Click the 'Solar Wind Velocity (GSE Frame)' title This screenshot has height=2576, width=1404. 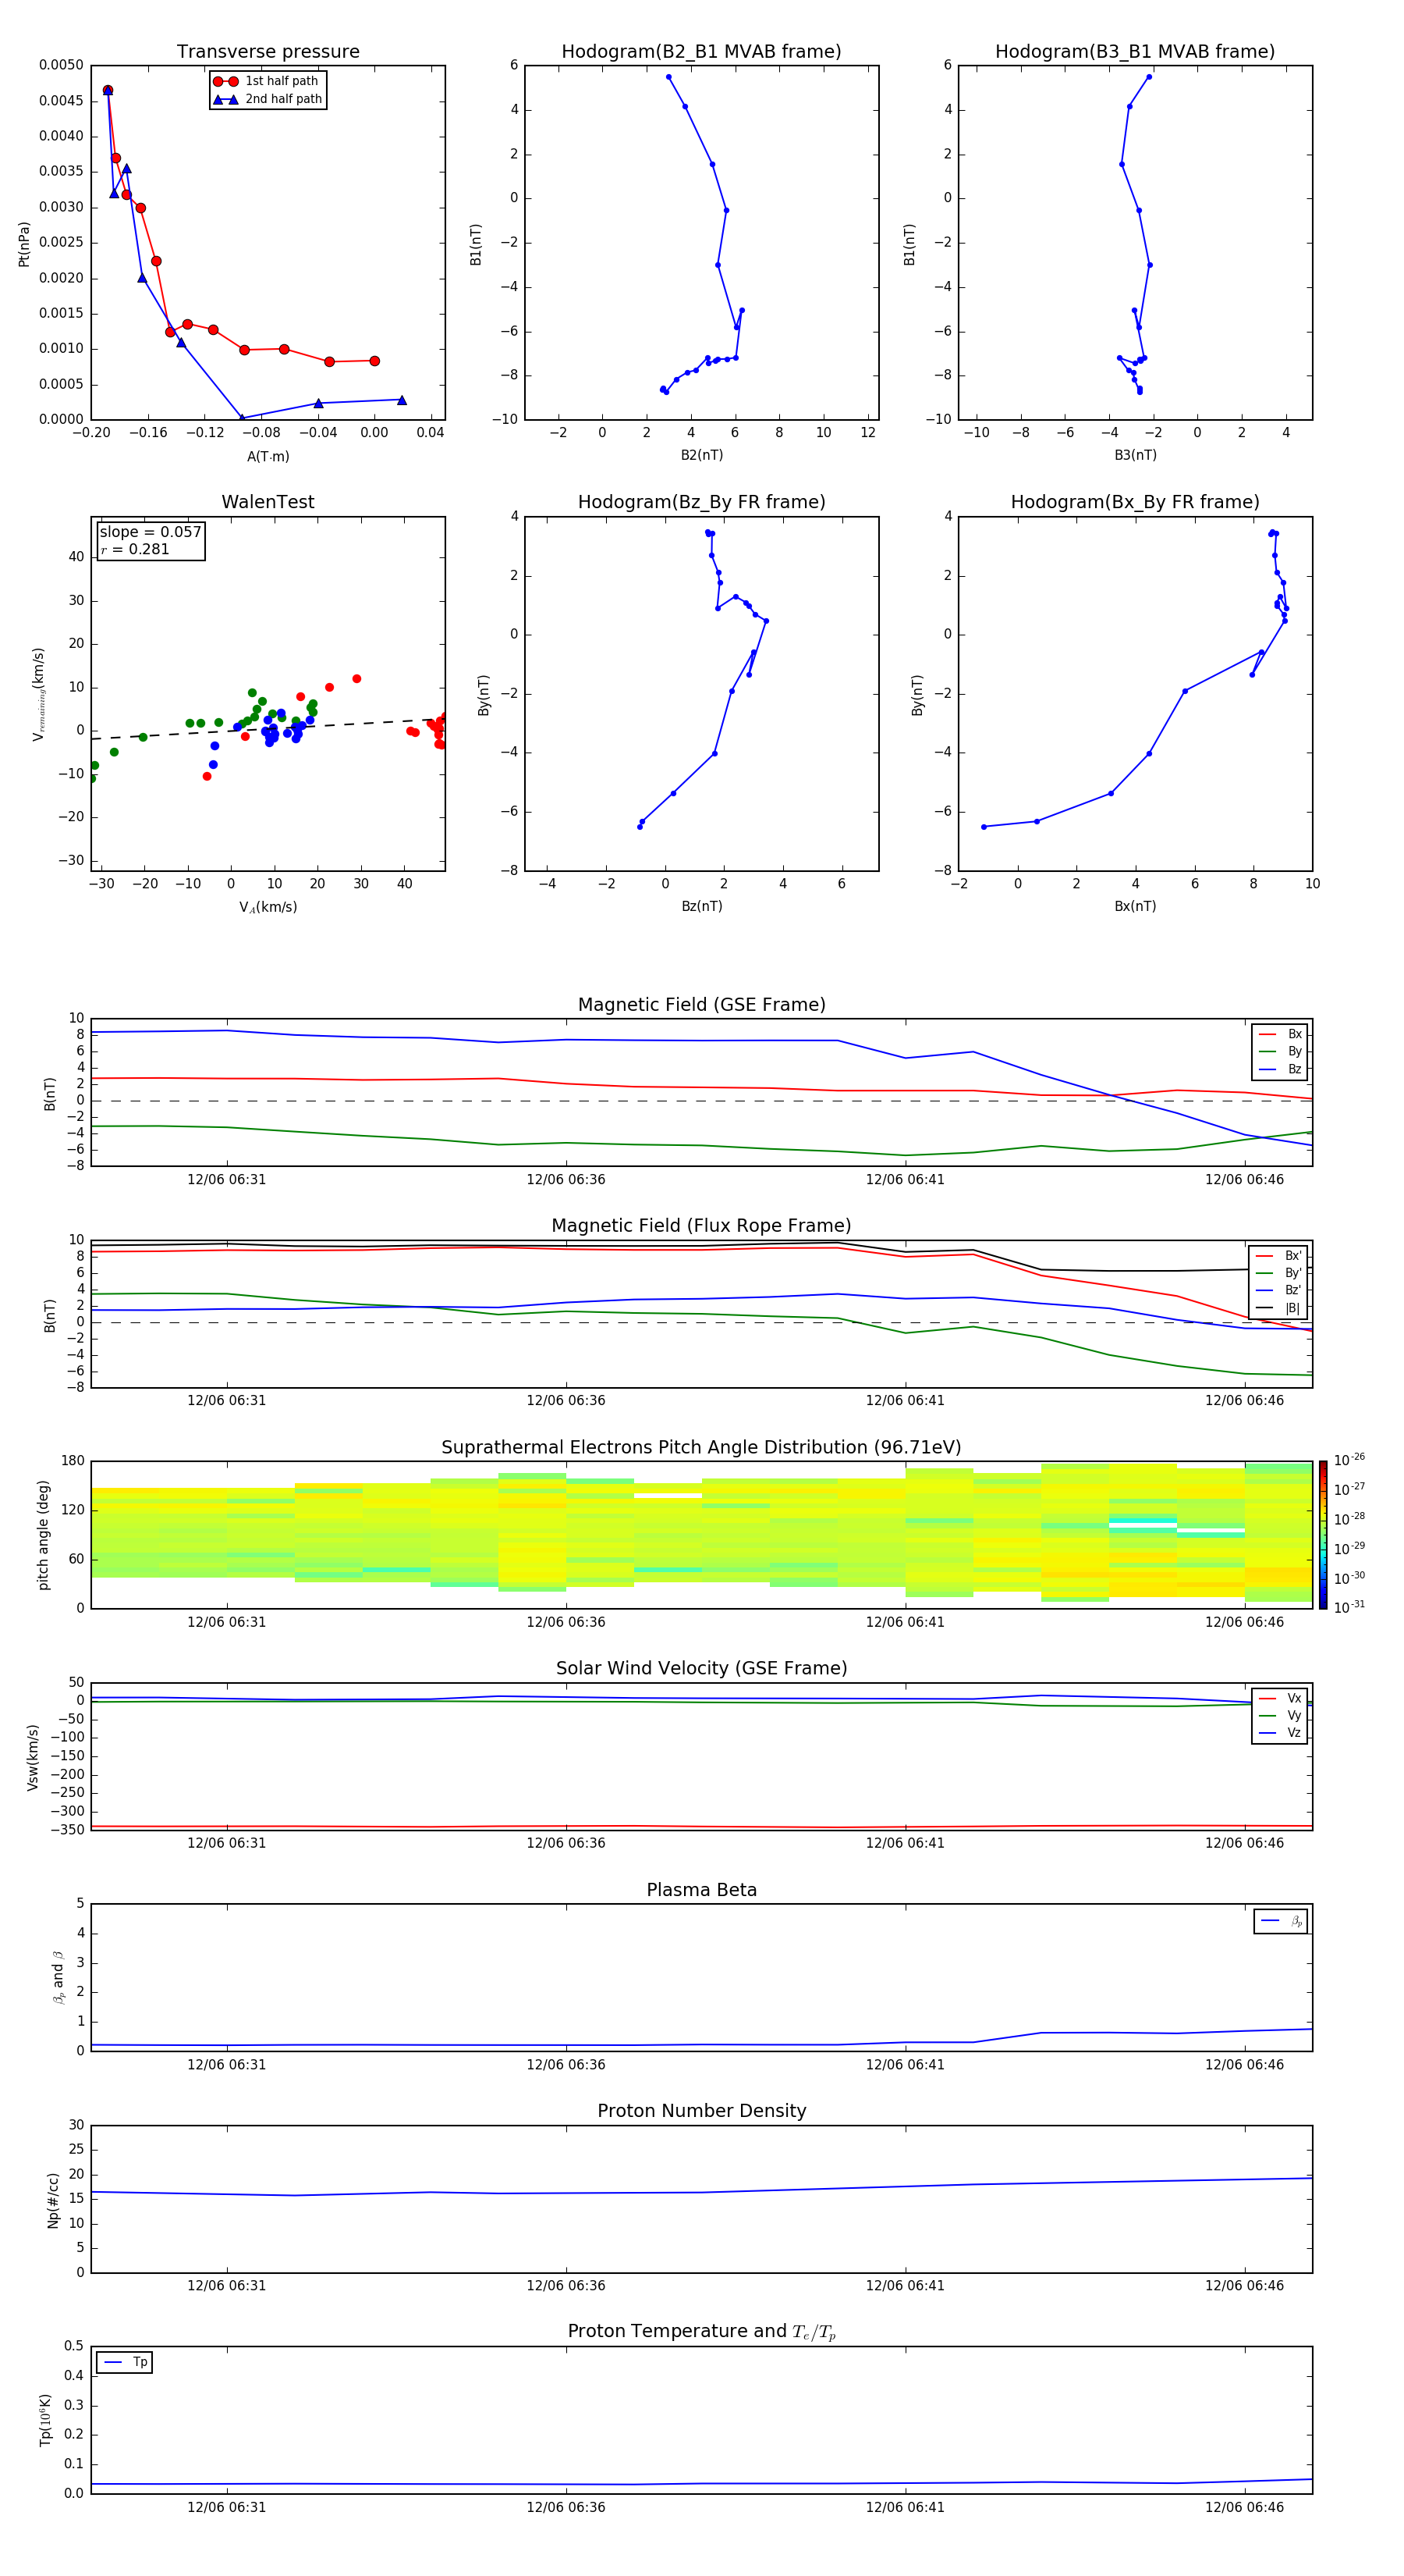click(701, 1668)
